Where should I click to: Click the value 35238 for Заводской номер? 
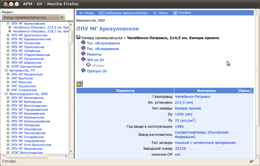pos(180,148)
